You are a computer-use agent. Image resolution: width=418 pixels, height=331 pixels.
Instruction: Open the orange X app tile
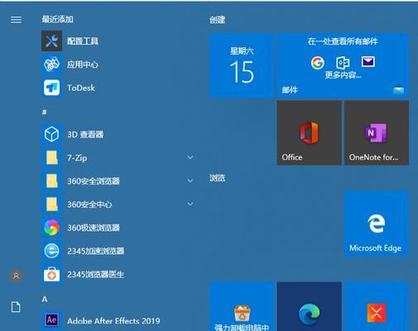tap(377, 306)
